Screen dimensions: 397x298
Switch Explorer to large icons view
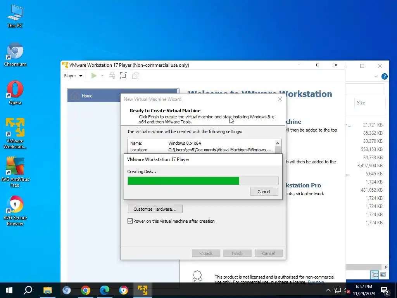pyautogui.click(x=383, y=275)
